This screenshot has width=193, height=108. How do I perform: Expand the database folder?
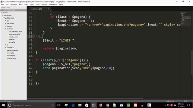pos(5,23)
